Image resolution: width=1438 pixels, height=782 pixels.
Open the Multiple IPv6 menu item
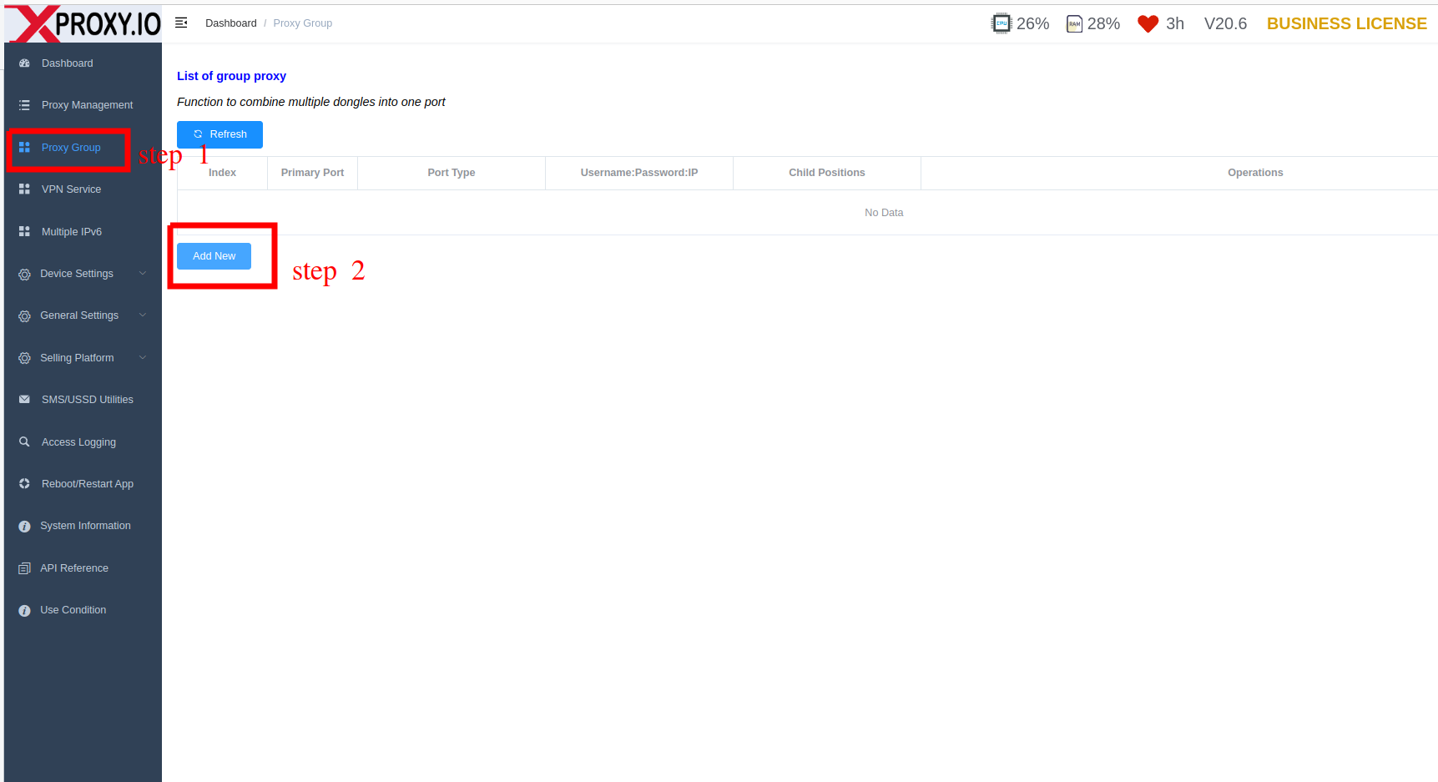pos(71,232)
